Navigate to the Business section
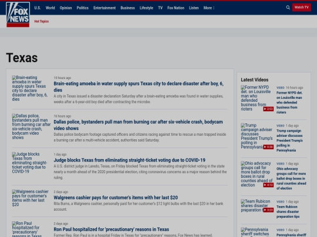This screenshot has height=237, width=317. click(x=127, y=8)
